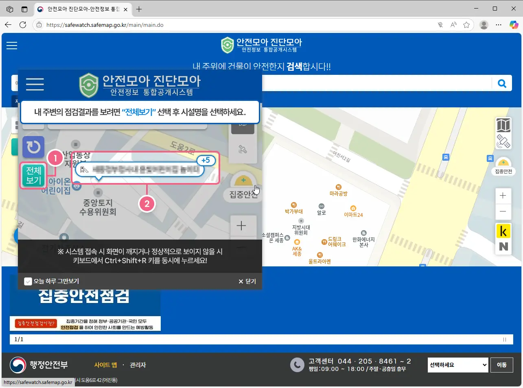Check the 오늘 하루 그만보기 checkbox

(28, 281)
